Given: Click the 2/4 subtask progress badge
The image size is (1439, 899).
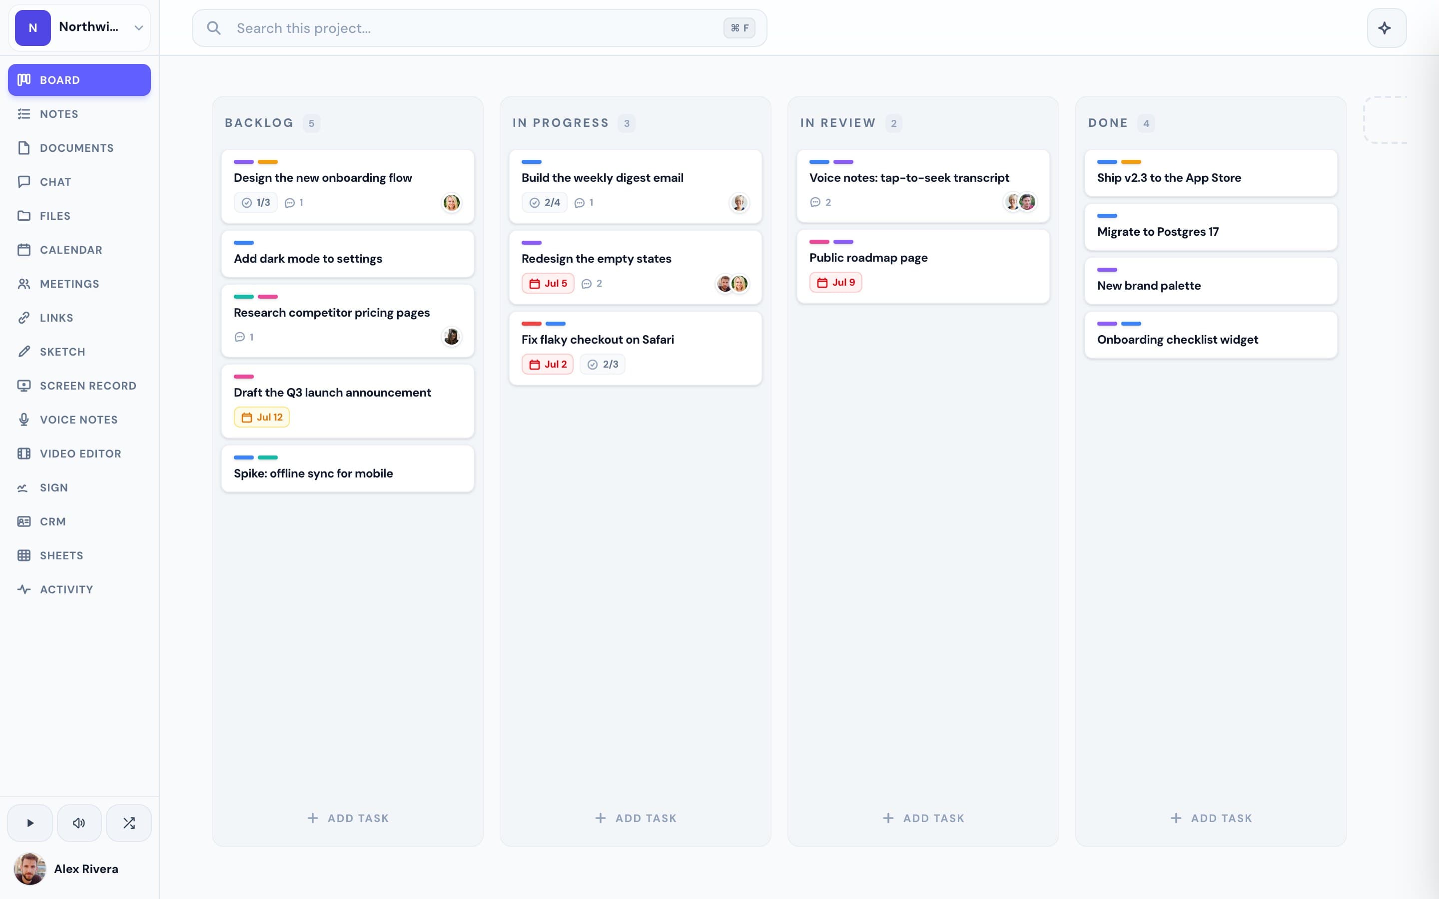Looking at the screenshot, I should click(544, 202).
